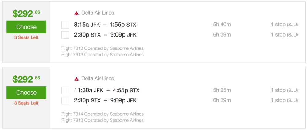The width and height of the screenshot is (307, 131).
Task: Click the Delta logo in the 8:15a itinerary
Action: pyautogui.click(x=77, y=13)
